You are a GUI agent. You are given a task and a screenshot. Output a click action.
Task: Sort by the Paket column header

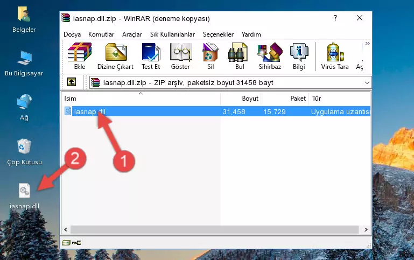click(x=285, y=99)
